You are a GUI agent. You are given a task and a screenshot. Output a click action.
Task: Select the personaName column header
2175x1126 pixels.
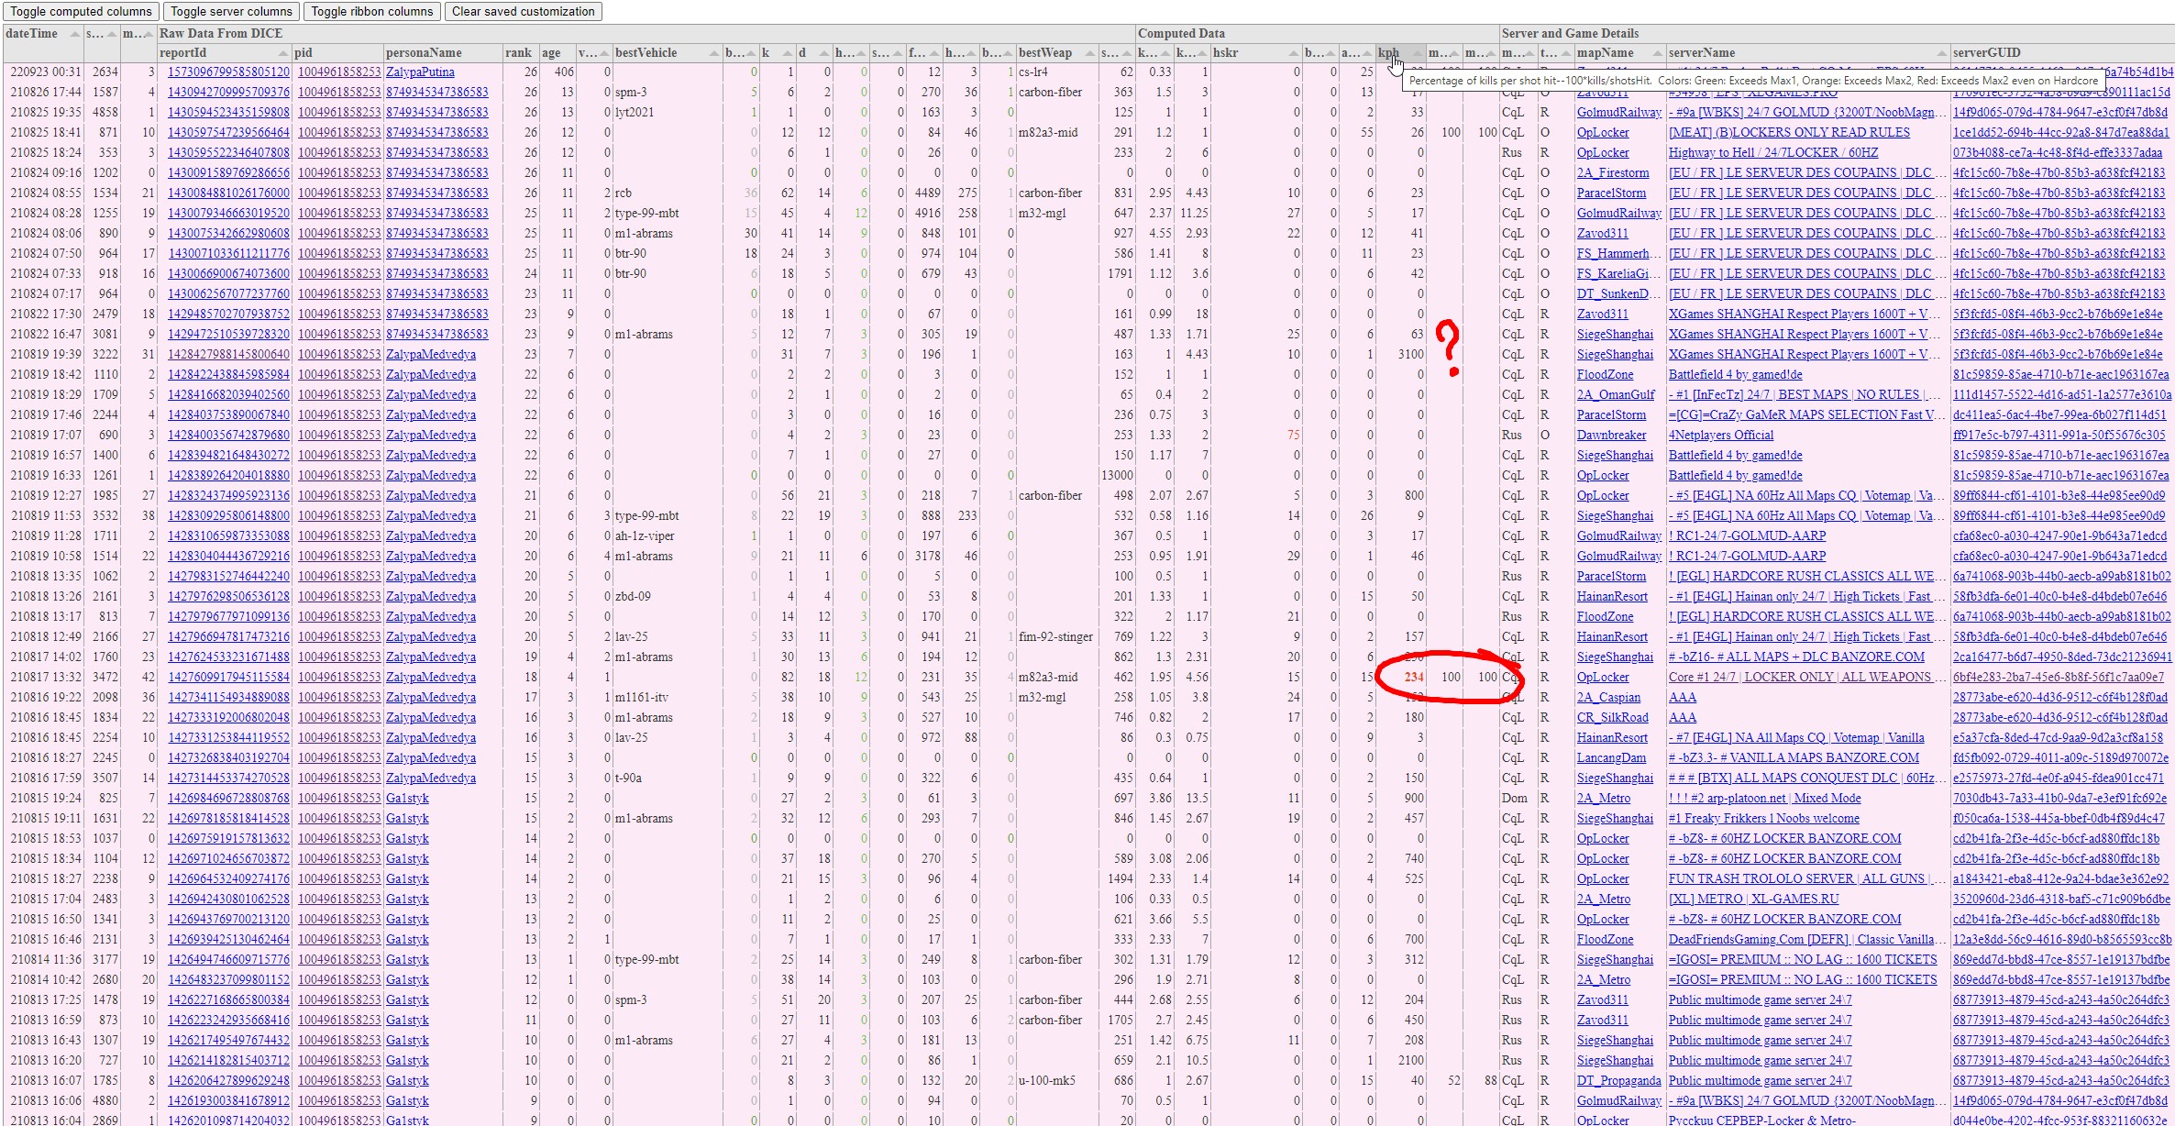443,53
